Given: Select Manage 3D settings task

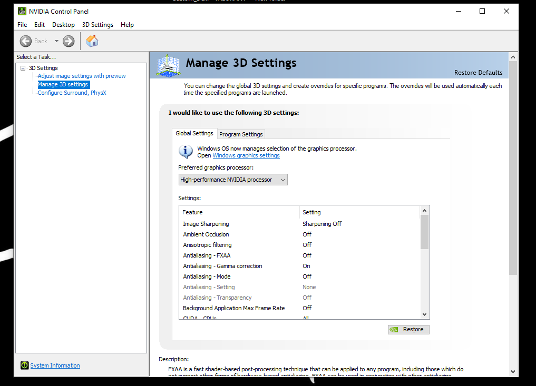Looking at the screenshot, I should coord(63,84).
